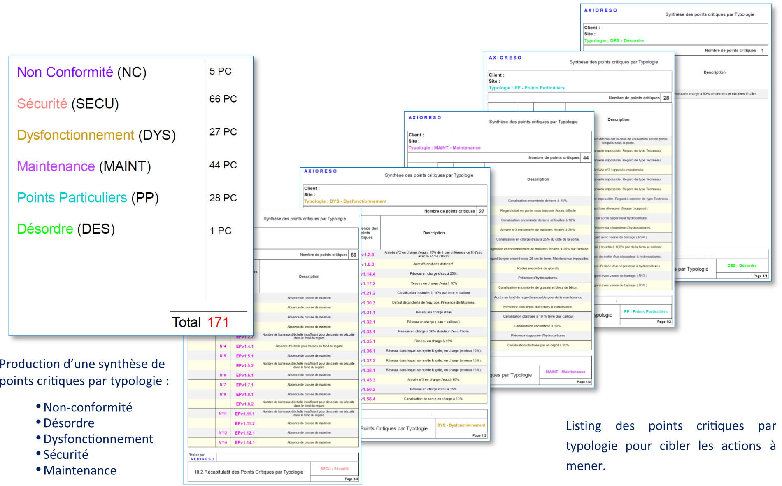This screenshot has width=782, height=486.
Task: Click the critical points count '44' on MAINT page
Action: coord(586,158)
